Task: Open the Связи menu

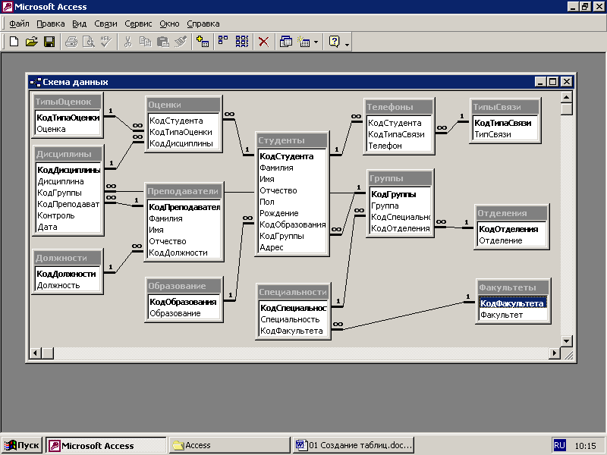Action: pos(105,24)
